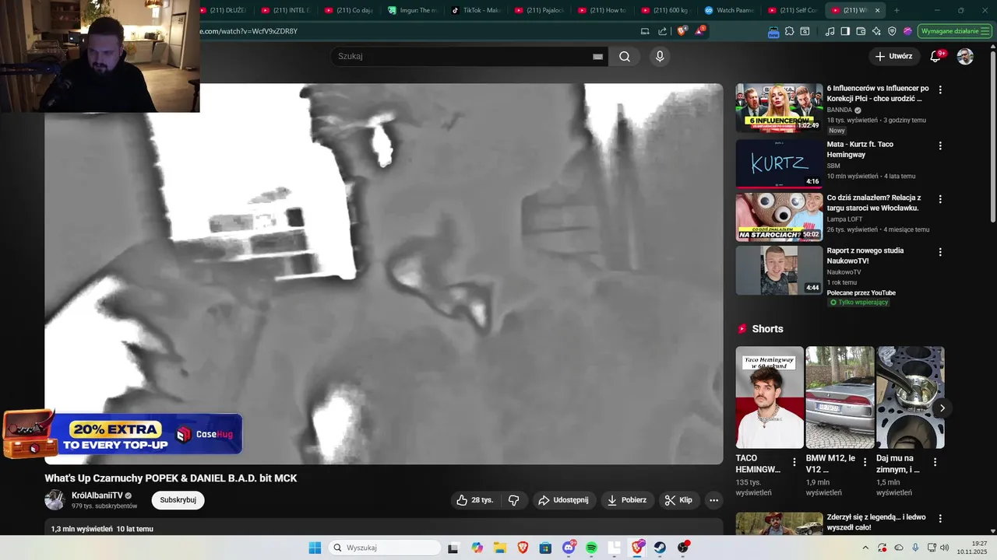Viewport: 997px width, 560px height.
Task: Open Zderzył się z legendą video title
Action: [x=876, y=522]
